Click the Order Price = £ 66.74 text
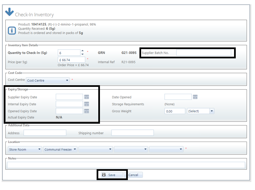255x190 pixels. tap(73, 65)
